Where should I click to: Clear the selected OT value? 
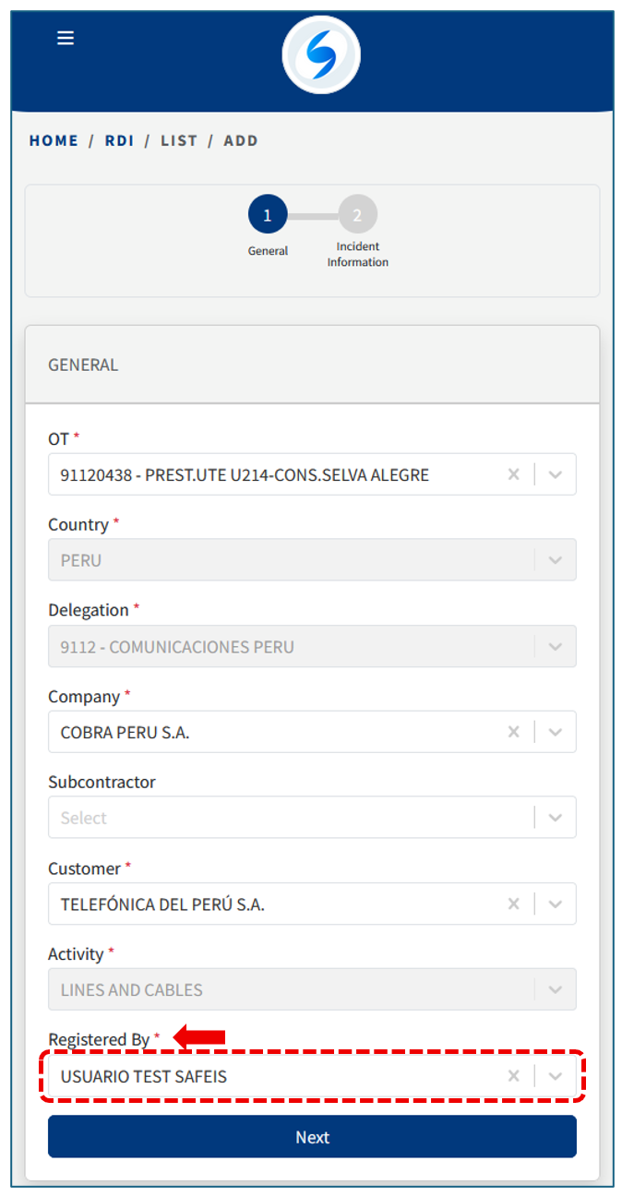pos(514,474)
